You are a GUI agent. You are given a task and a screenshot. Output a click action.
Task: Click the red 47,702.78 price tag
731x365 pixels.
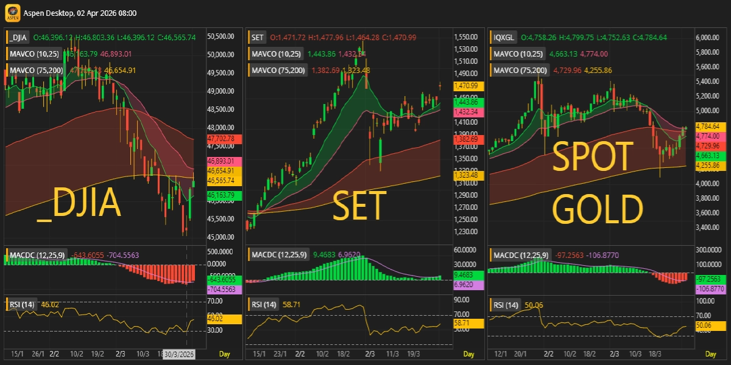pyautogui.click(x=225, y=139)
